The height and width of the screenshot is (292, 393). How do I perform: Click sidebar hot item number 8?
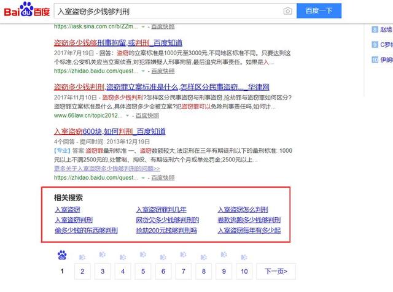pyautogui.click(x=382, y=29)
